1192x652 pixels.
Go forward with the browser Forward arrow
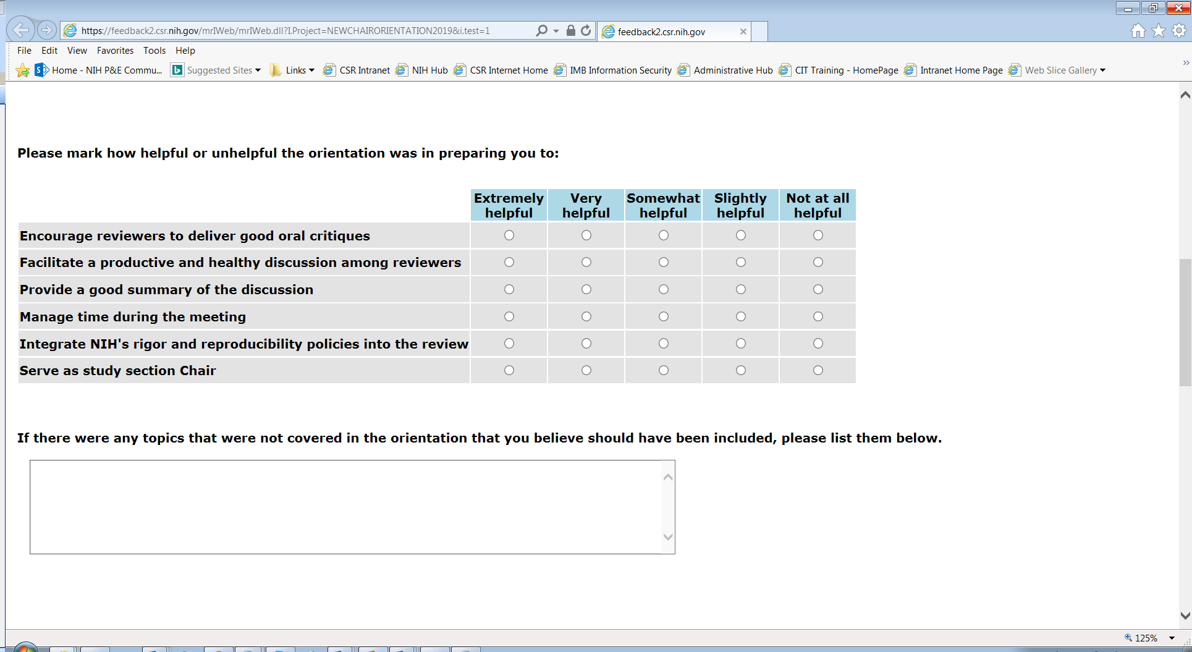point(46,30)
